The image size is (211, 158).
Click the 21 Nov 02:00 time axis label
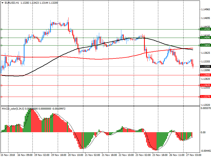pos(93,155)
